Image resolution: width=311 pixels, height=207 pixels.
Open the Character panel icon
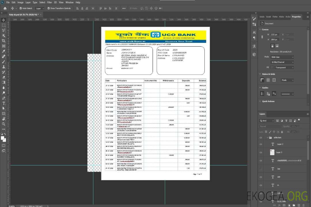pos(254,32)
